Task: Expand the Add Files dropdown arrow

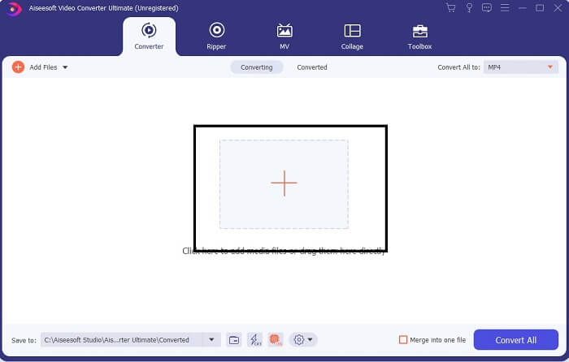Action: click(65, 67)
